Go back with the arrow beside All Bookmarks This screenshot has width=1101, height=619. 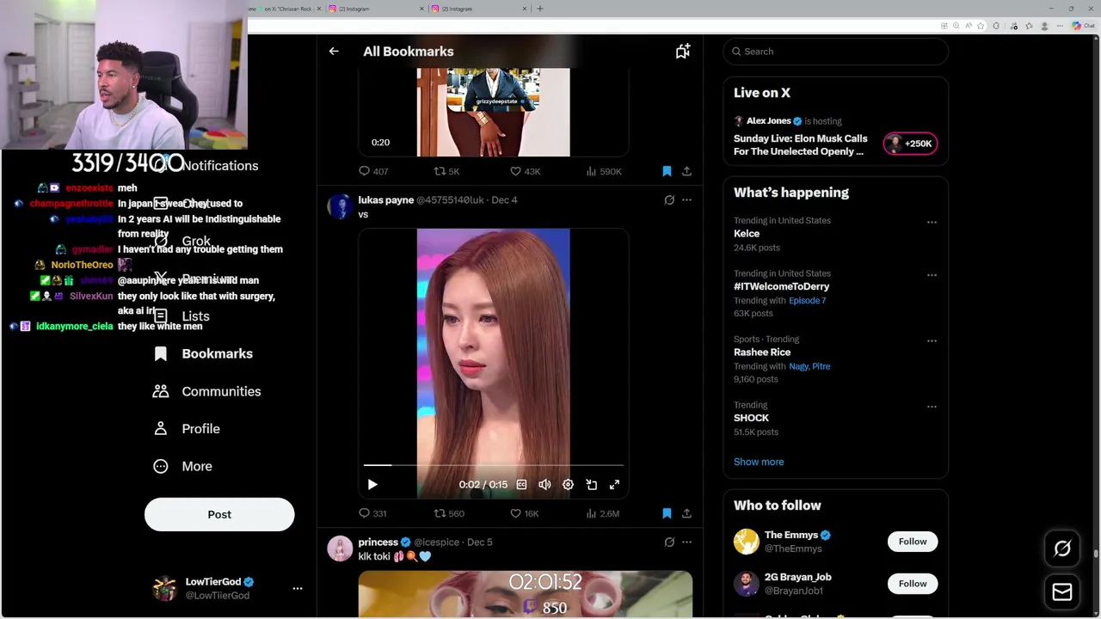[x=334, y=52]
